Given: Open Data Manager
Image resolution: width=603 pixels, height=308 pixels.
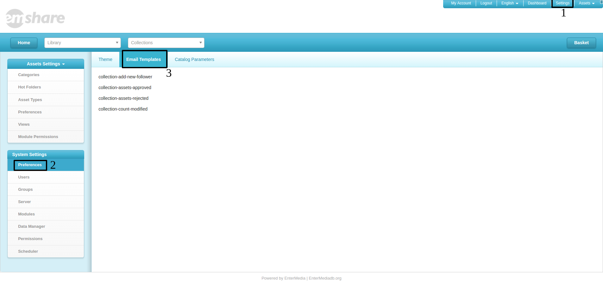Looking at the screenshot, I should (46, 226).
